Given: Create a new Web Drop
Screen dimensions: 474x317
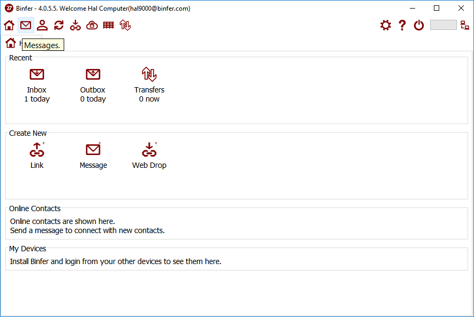Looking at the screenshot, I should (149, 155).
